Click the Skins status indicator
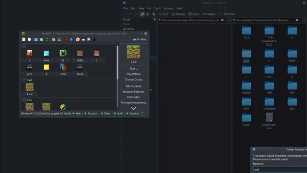Viewport: 307px width, 173px height. 106,113
